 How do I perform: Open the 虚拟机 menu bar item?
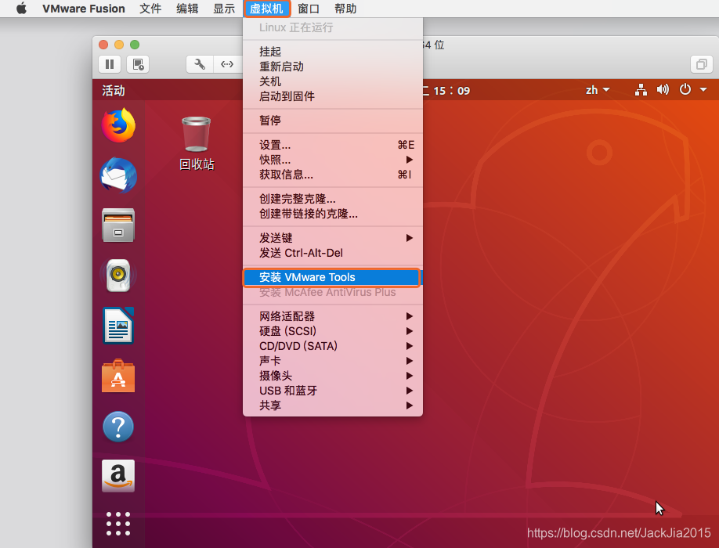pos(266,9)
